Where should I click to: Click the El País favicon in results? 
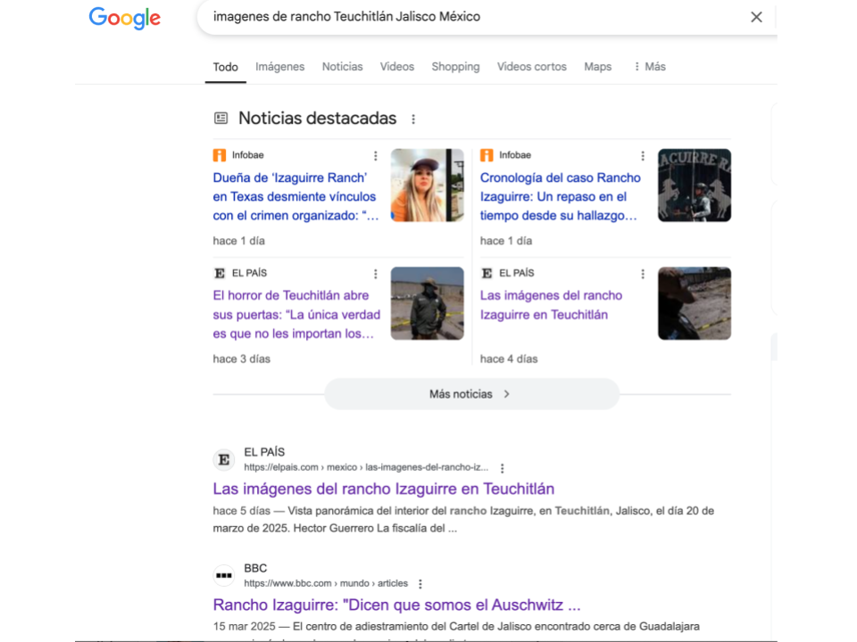coord(224,459)
